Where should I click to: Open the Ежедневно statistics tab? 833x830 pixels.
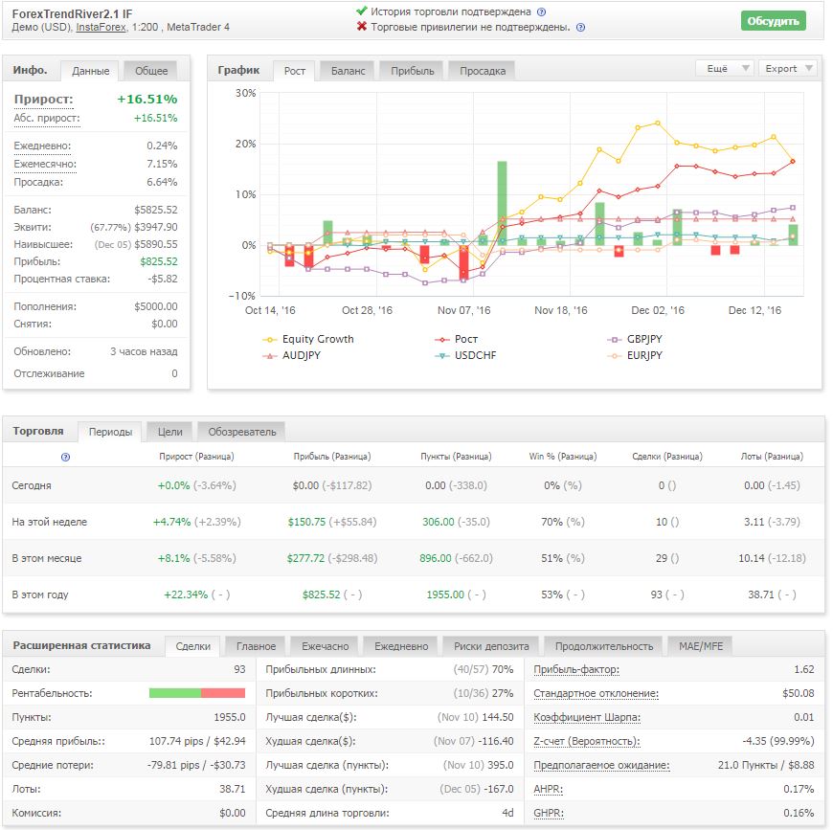point(401,646)
